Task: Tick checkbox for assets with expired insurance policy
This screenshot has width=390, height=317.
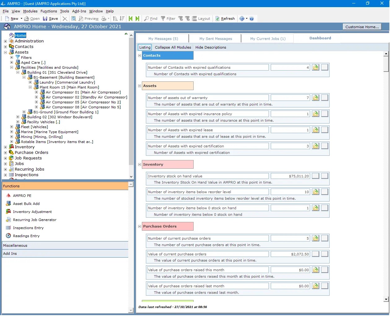Action: click(x=325, y=114)
